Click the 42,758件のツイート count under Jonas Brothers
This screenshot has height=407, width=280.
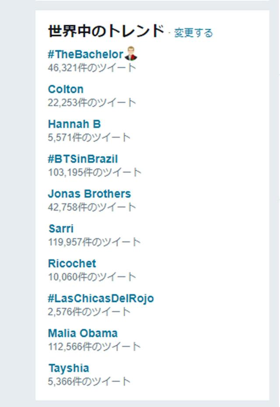[x=92, y=207]
